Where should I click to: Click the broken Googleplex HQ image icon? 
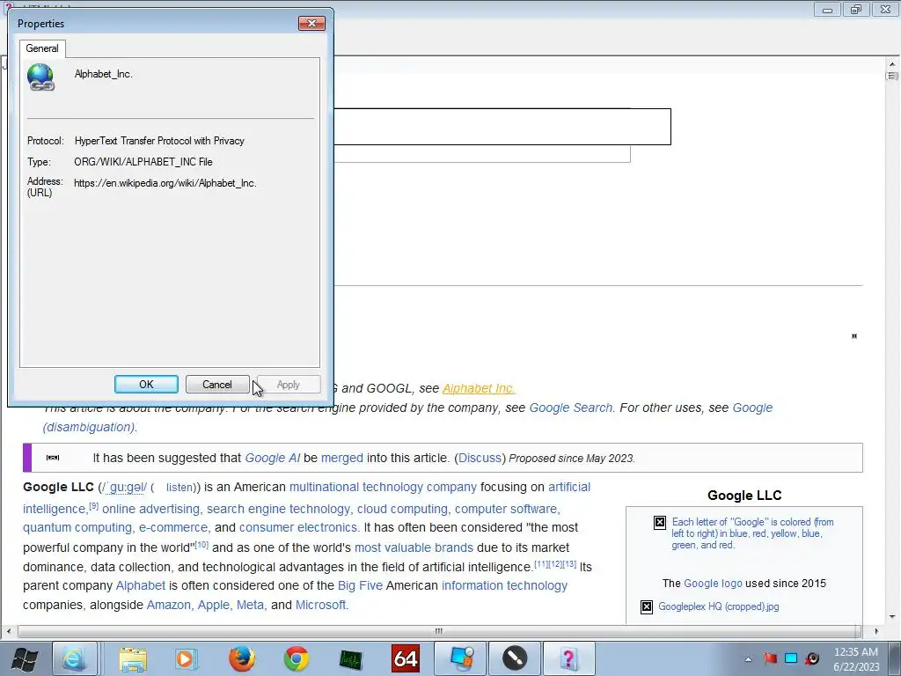coord(647,607)
